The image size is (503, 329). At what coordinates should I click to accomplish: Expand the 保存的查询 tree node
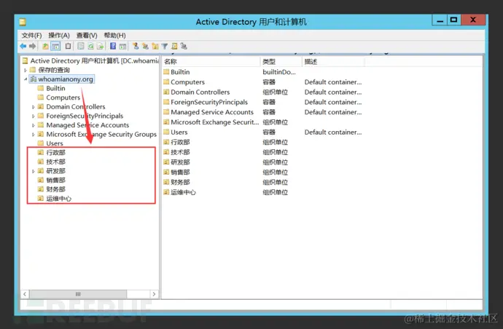tap(26, 70)
